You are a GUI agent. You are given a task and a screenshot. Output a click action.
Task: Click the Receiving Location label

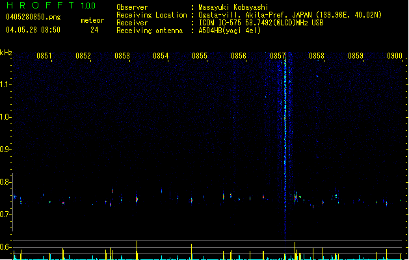pos(152,15)
